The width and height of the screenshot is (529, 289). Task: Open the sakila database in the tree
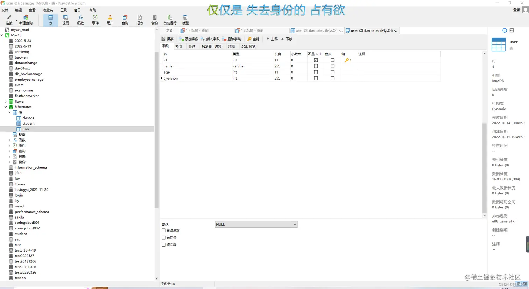(x=19, y=217)
